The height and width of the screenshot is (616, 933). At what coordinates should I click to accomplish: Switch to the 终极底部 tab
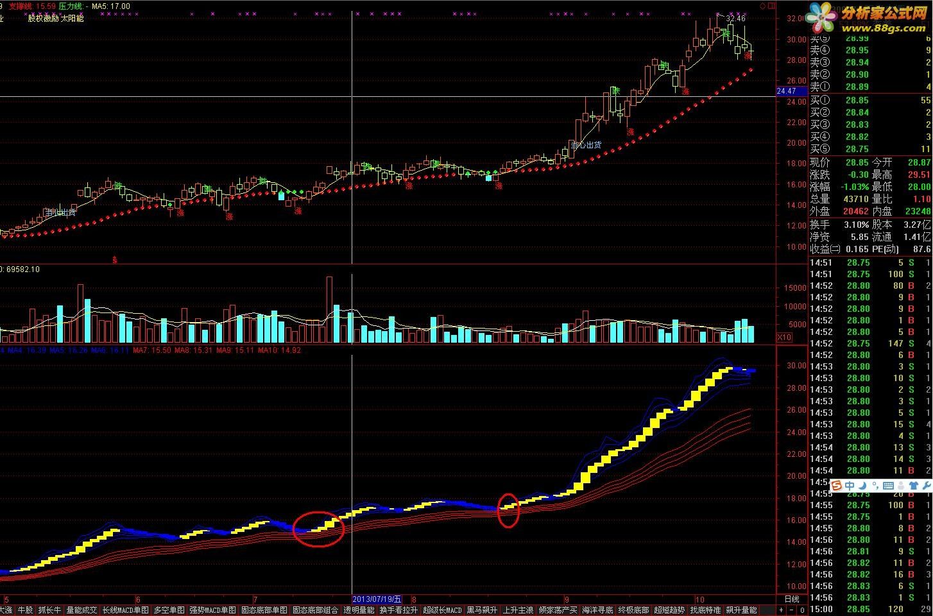pos(634,610)
